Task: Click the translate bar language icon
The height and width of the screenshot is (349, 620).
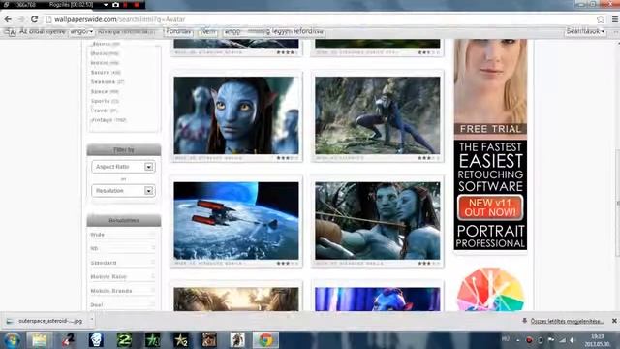Action: [x=11, y=32]
